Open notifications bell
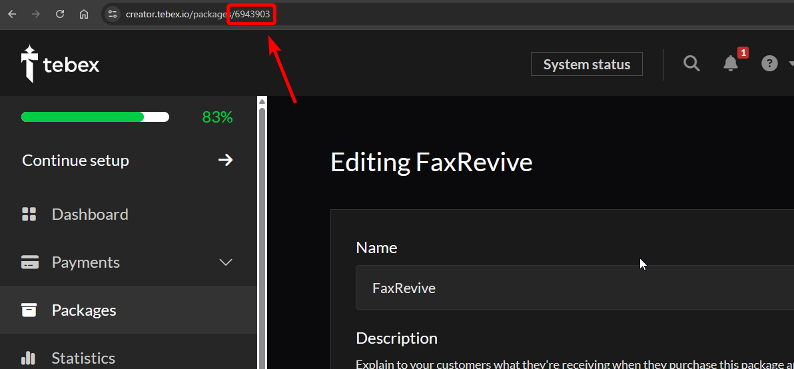 click(730, 64)
